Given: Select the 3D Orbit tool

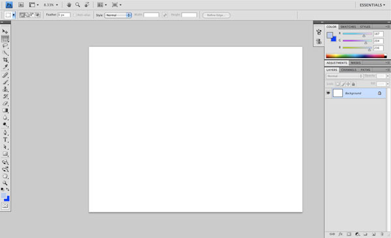Looking at the screenshot, I should coord(5,170).
